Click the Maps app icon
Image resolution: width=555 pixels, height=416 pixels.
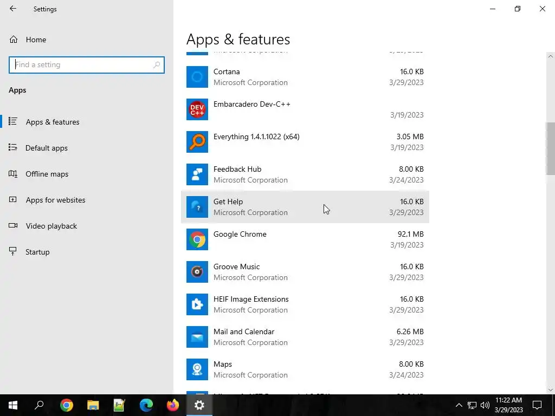[x=197, y=369]
